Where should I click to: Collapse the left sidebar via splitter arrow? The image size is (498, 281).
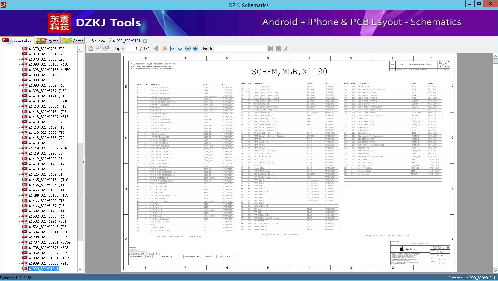point(84,162)
